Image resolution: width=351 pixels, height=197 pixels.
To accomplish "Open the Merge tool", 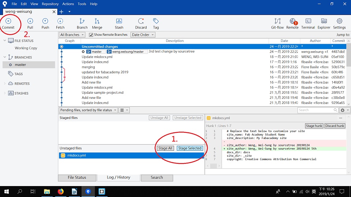I will tap(97, 24).
